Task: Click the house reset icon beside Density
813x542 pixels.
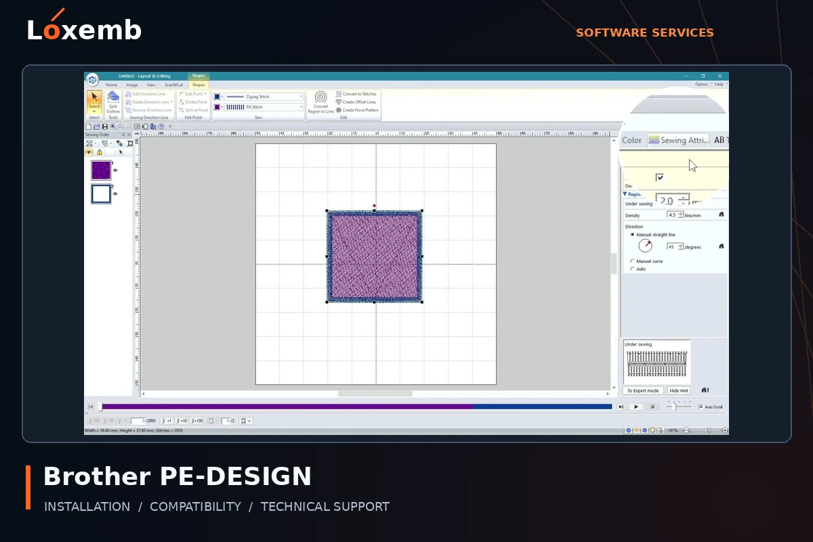Action: pyautogui.click(x=721, y=214)
